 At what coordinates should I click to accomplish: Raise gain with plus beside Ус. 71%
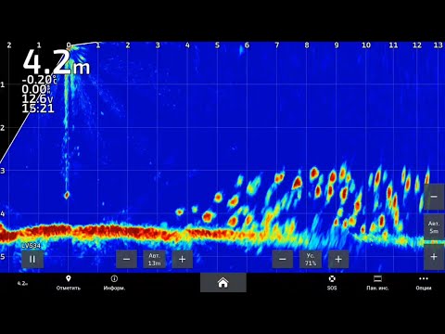click(338, 259)
